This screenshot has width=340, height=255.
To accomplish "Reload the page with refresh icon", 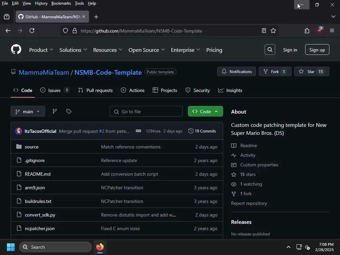I will coord(32,31).
